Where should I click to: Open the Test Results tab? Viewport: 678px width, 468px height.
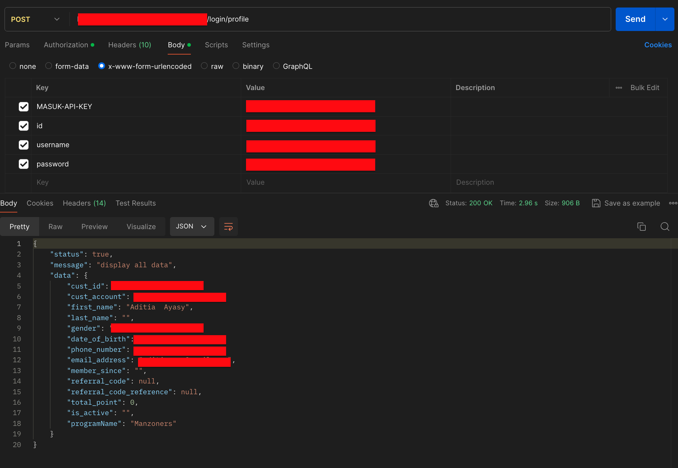click(136, 203)
